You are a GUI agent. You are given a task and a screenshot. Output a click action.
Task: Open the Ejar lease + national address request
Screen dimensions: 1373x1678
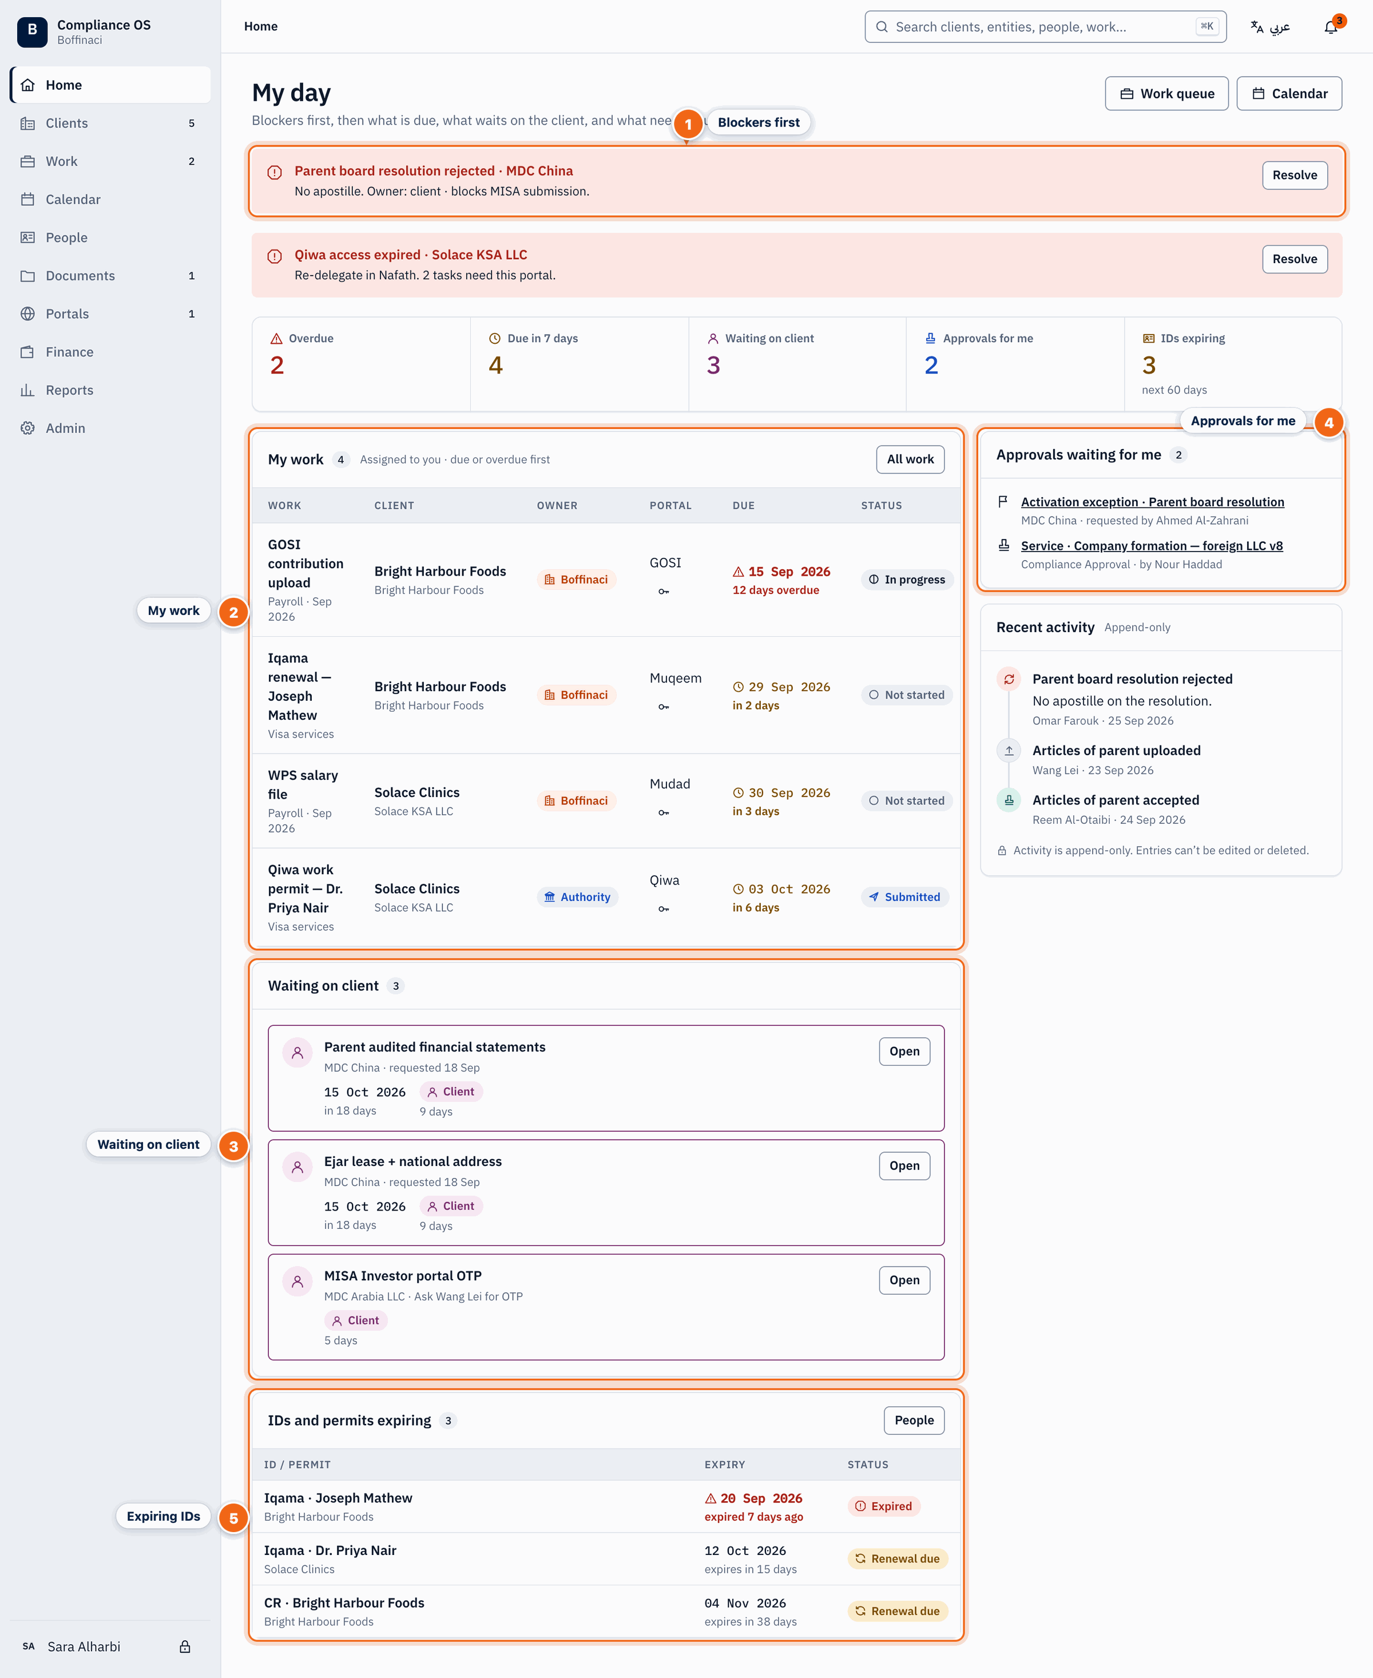tap(904, 1165)
